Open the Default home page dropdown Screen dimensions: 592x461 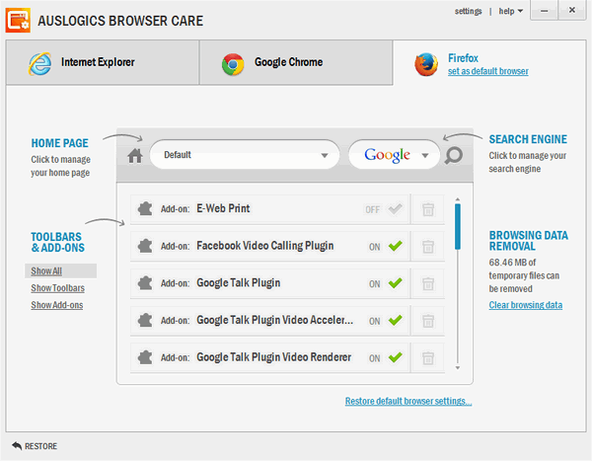pos(245,155)
